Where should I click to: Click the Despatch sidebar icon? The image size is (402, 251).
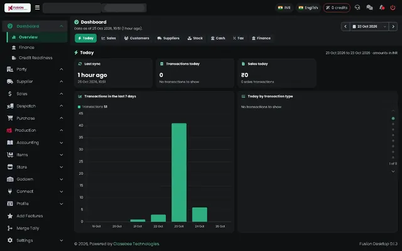tap(10, 106)
